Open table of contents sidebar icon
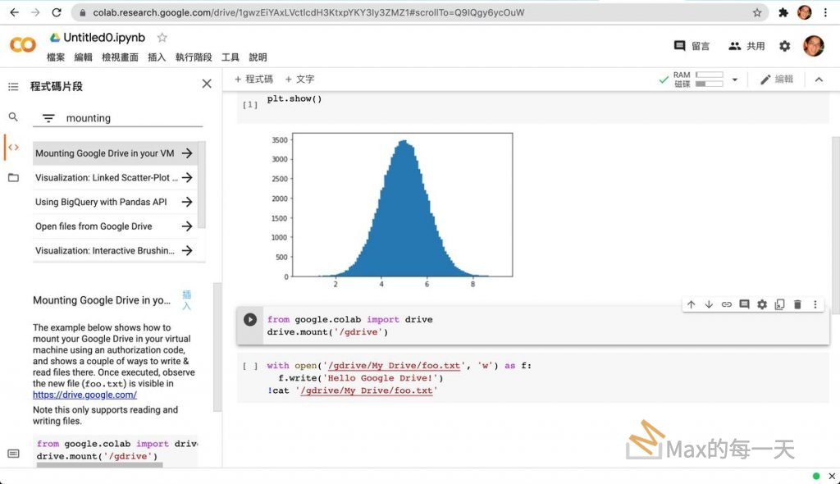 (x=13, y=86)
